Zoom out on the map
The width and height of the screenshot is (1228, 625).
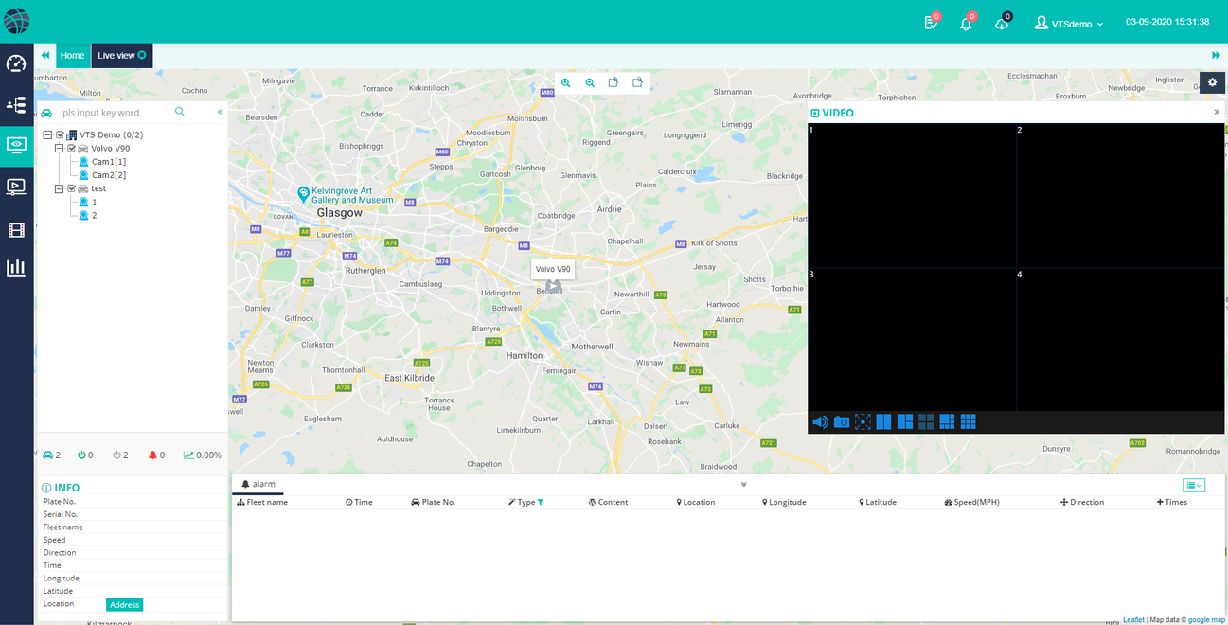pos(590,83)
